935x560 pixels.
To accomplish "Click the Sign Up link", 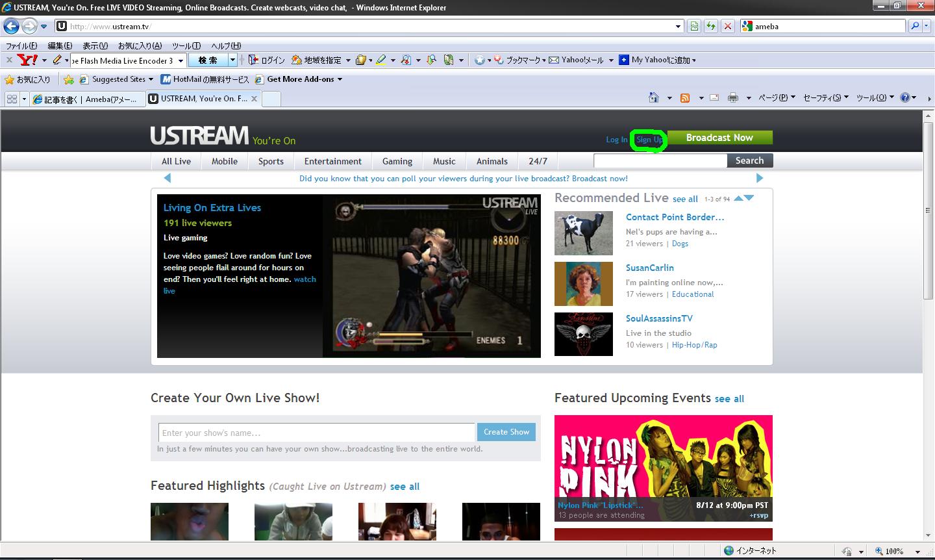I will 649,140.
